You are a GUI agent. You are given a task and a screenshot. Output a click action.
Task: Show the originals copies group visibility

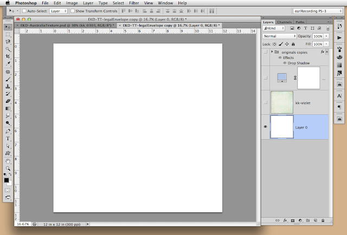click(265, 52)
